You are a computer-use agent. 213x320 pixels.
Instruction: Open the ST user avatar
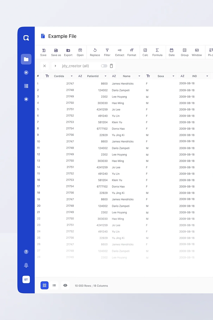point(26,279)
